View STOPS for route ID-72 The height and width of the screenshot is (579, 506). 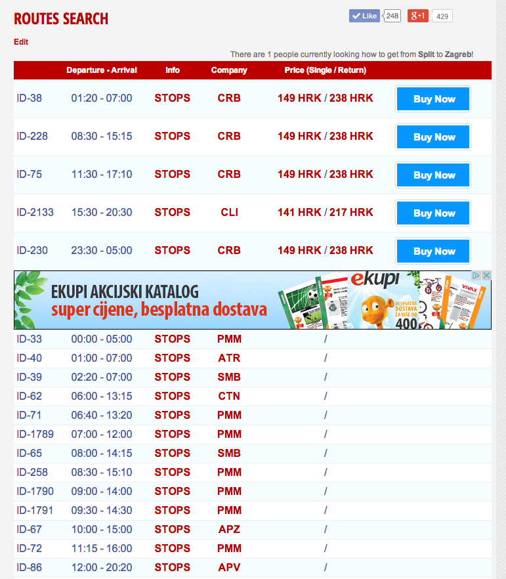173,548
